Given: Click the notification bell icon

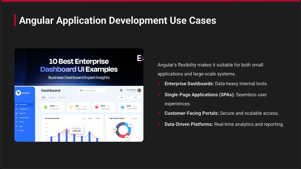Looking at the screenshot, I should point(121,90).
